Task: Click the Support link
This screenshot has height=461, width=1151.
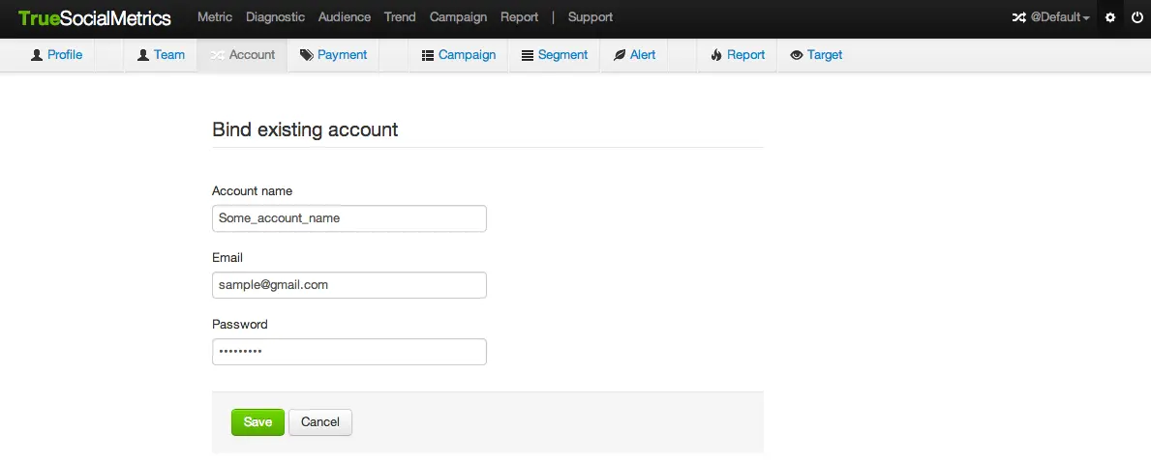Action: click(591, 17)
